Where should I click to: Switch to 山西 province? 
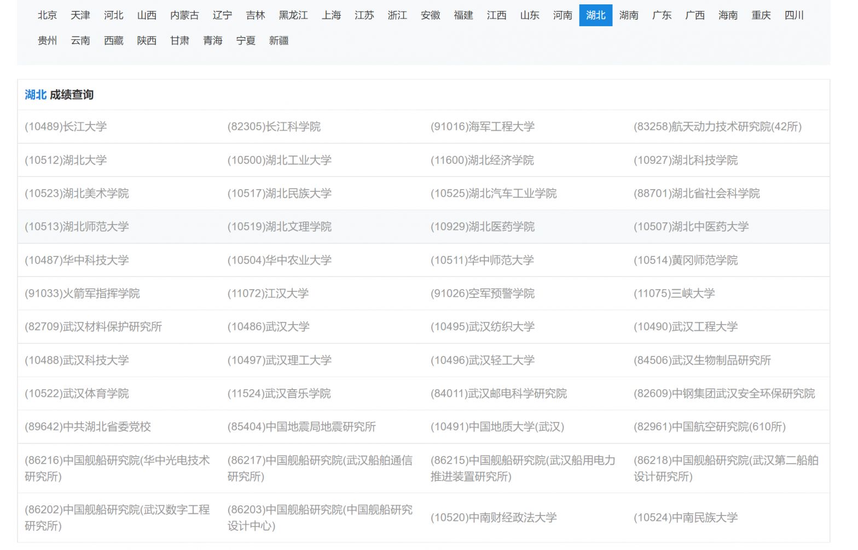pyautogui.click(x=147, y=15)
